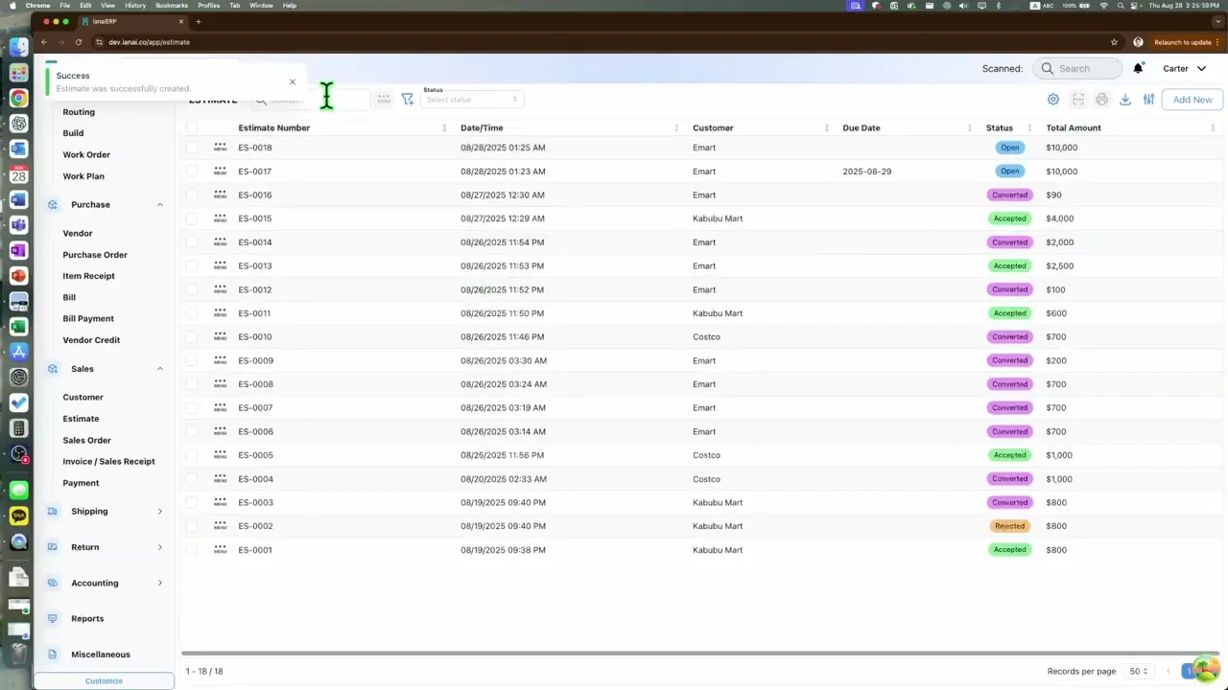Click the print icon in toolbar
Image resolution: width=1228 pixels, height=690 pixels.
(1101, 100)
